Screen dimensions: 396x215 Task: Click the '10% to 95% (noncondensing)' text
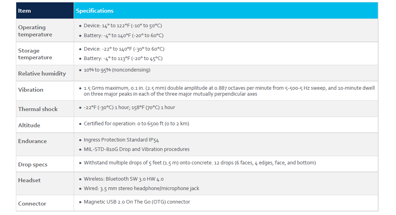pos(117,70)
